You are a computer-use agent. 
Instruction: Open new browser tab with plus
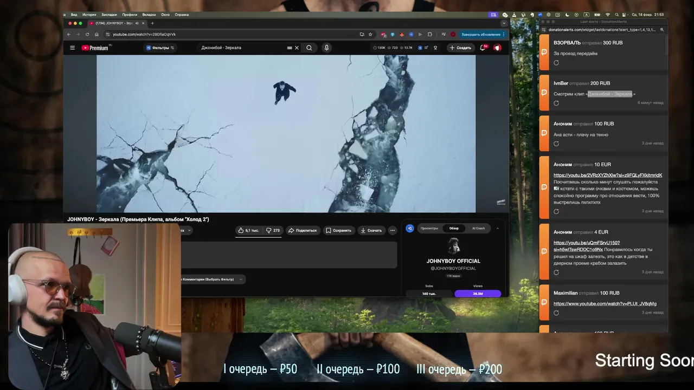[x=152, y=23]
